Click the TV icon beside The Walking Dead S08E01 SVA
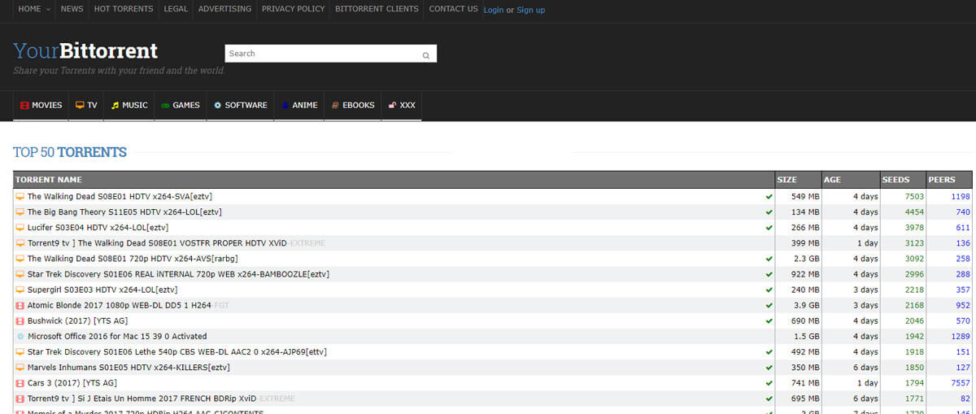This screenshot has height=414, width=976. 20,197
